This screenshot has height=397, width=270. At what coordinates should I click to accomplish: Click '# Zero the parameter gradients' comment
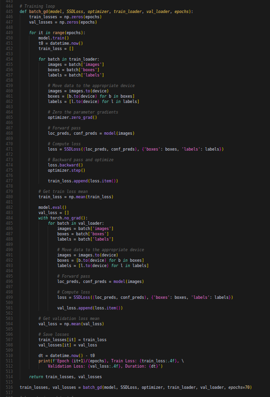(83, 112)
